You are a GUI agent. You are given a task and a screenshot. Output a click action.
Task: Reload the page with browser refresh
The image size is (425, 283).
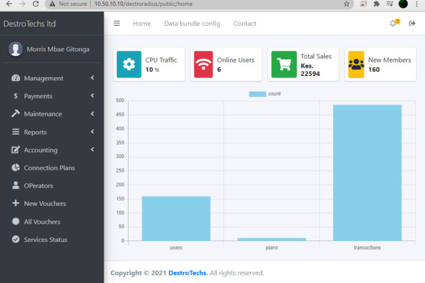tap(35, 4)
